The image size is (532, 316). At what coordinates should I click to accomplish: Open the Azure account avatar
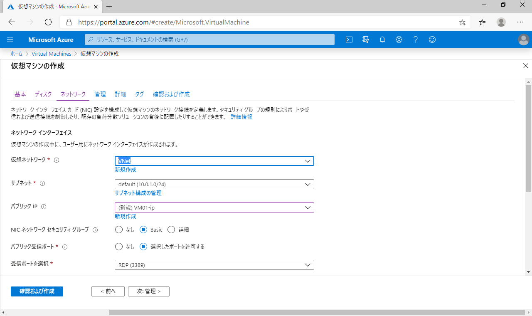524,39
